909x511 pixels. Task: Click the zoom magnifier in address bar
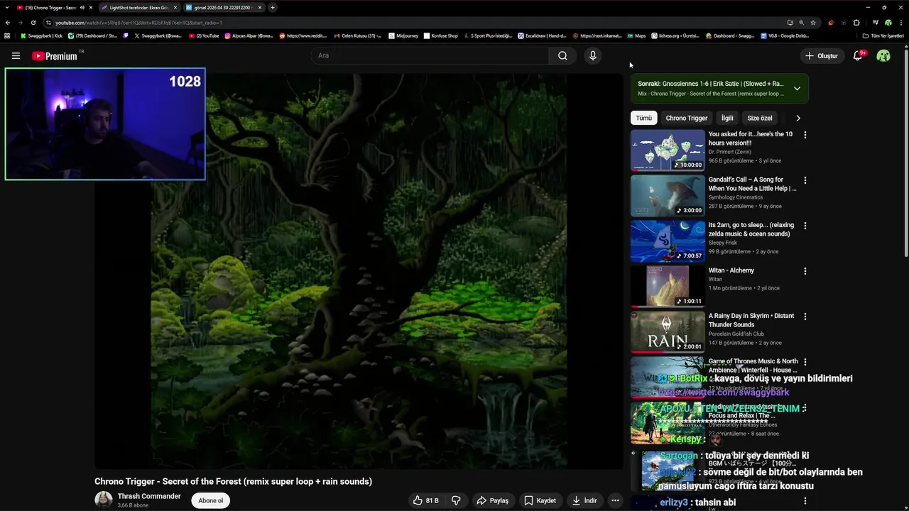(802, 23)
